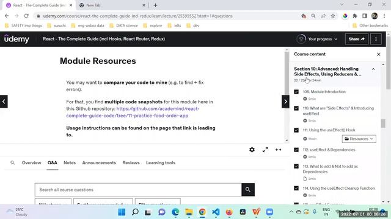Open Zoom from taskbar
This screenshot has width=391, height=219.
(x=269, y=212)
